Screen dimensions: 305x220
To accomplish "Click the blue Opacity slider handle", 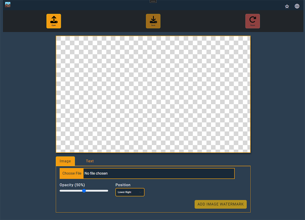I will coord(84,191).
